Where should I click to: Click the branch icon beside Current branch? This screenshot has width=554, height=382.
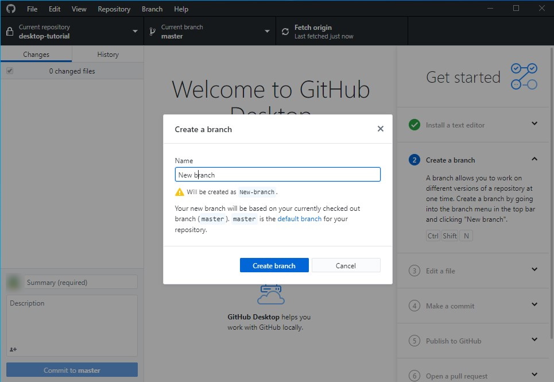pyautogui.click(x=152, y=31)
